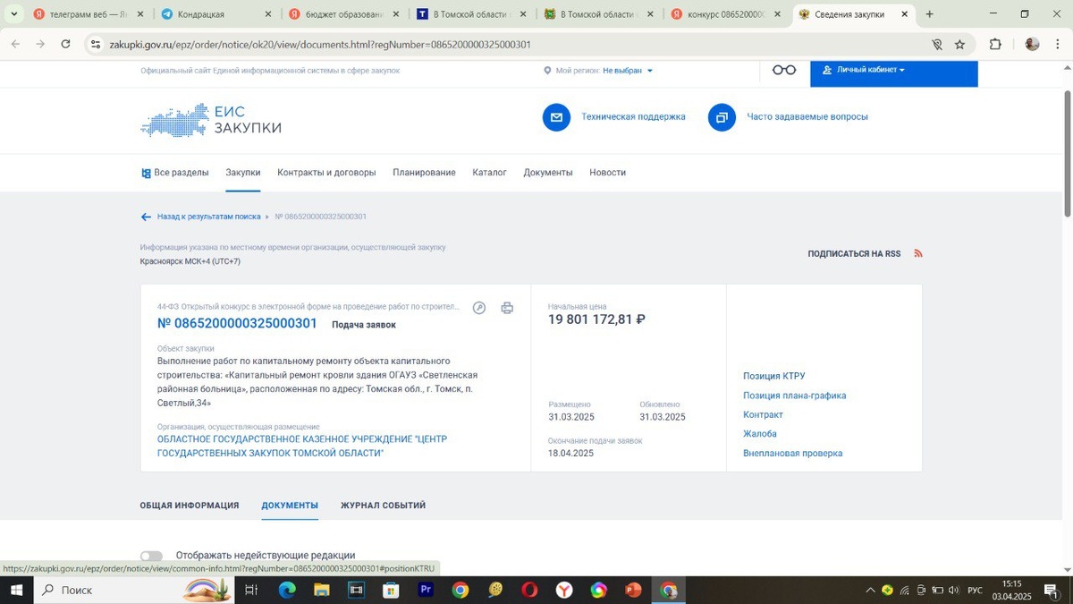This screenshot has width=1073, height=604.
Task: Click Подписаться на RSS
Action: tap(854, 254)
